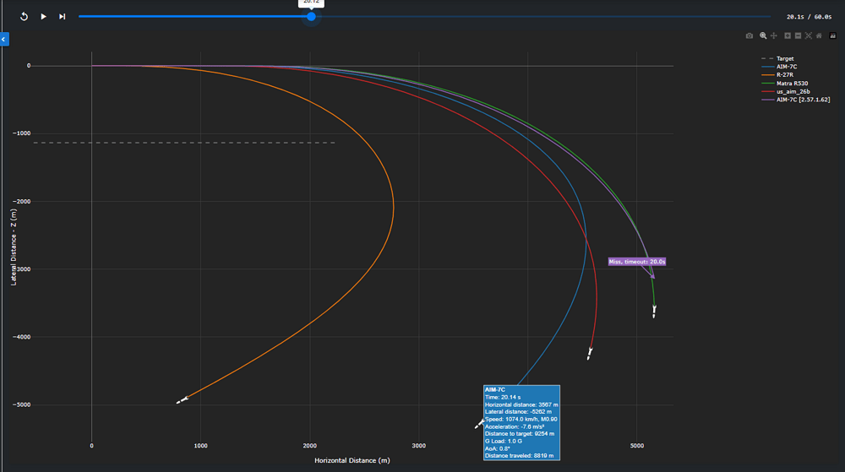Screen dimensions: 845x472
Task: Click the '5000' x-axis tick label
Action: 637,446
